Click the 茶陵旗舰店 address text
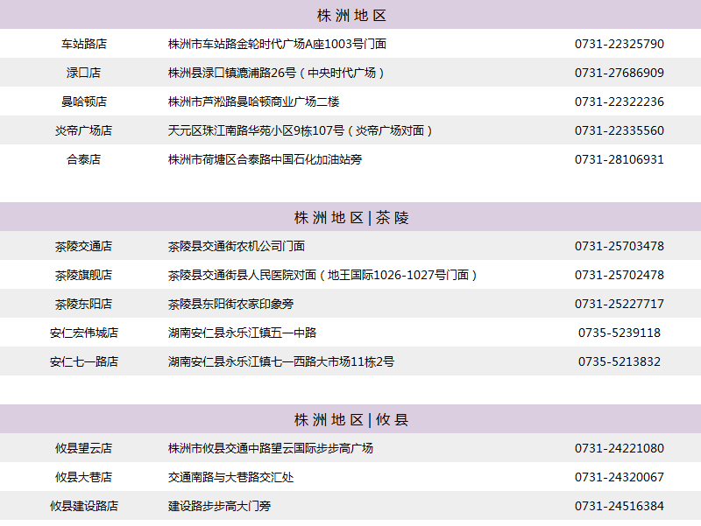Viewport: 701px width, 526px height. 323,275
